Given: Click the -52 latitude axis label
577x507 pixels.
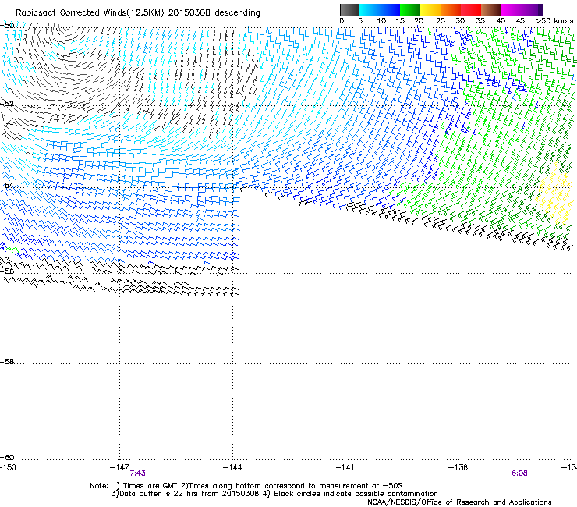Looking at the screenshot, I should click(x=7, y=104).
